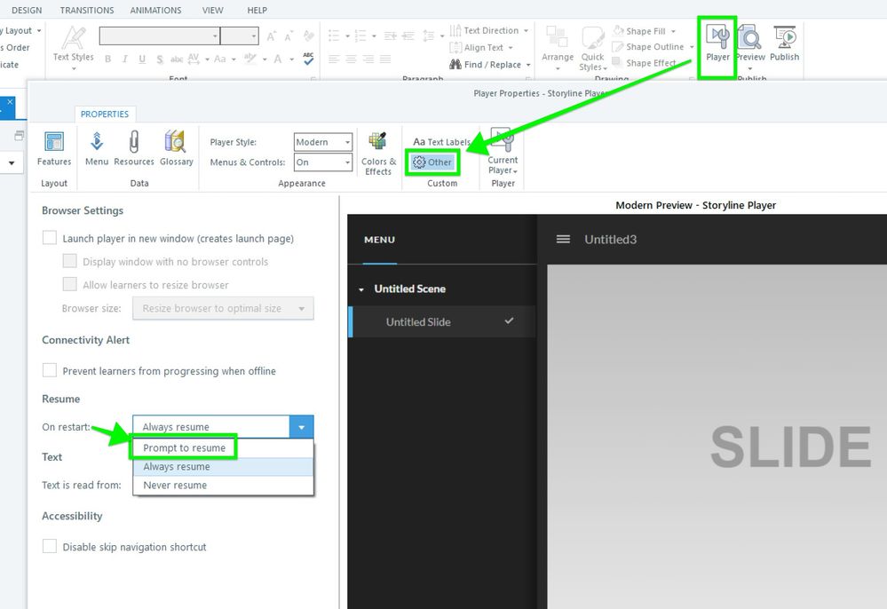Select the Other gear option
Image resolution: width=887 pixels, height=609 pixels.
click(x=432, y=162)
